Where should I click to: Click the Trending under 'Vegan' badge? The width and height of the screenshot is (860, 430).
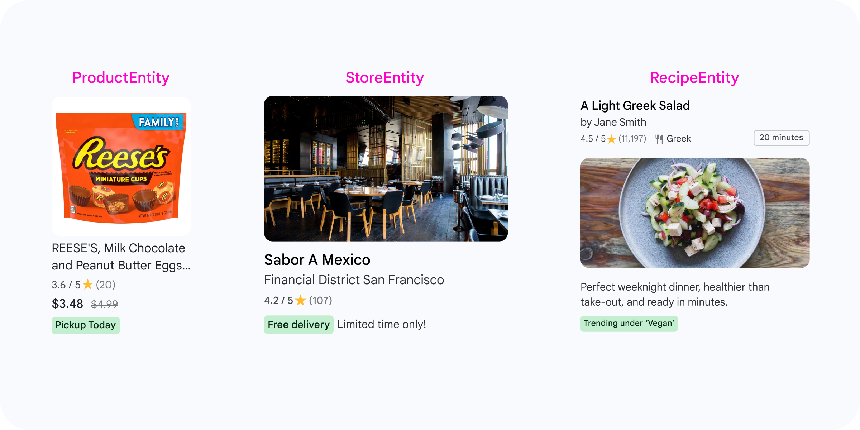point(629,324)
